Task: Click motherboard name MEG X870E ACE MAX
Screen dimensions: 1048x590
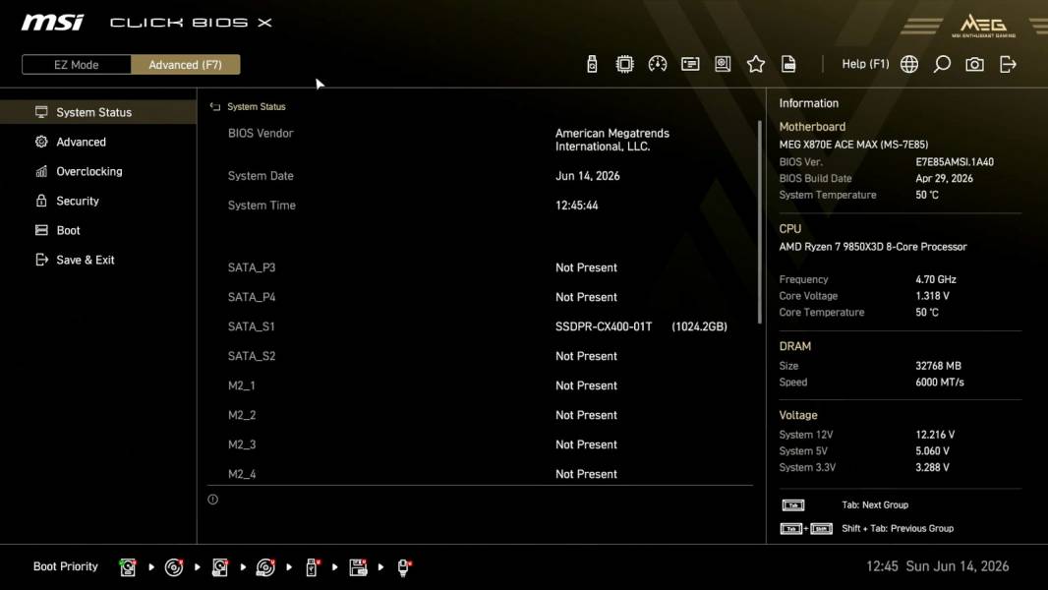Action: click(x=853, y=145)
